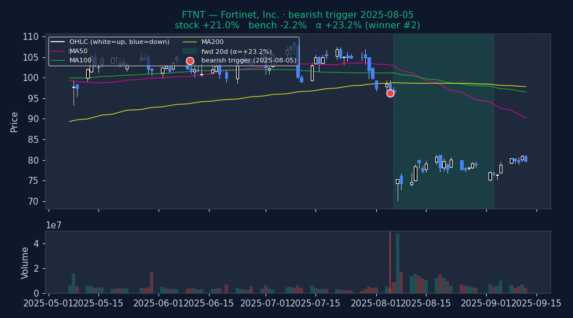Click the red dot icon in the legend

tap(190, 61)
